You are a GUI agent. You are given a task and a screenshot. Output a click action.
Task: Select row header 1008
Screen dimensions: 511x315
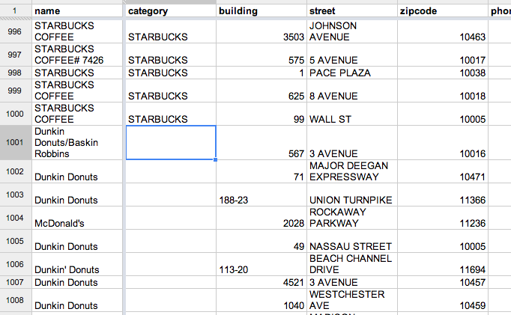(16, 300)
